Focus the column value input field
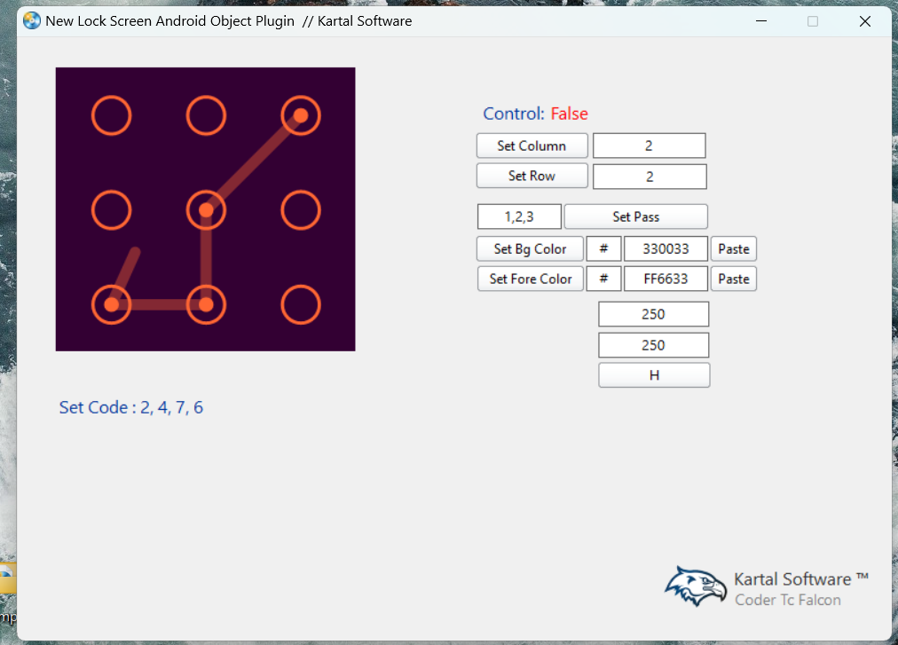The image size is (898, 645). [x=649, y=146]
